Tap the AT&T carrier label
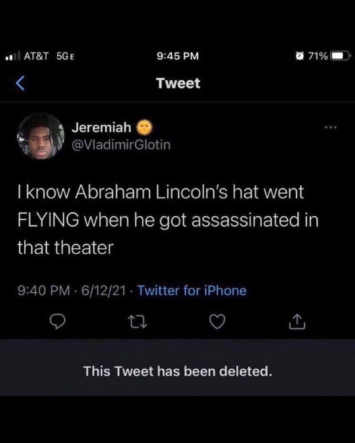Image resolution: width=355 pixels, height=443 pixels. pos(36,56)
